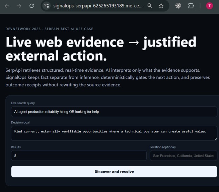Focus the Location (optional) input field
Image resolution: width=219 pixels, height=192 pixels.
click(184, 155)
